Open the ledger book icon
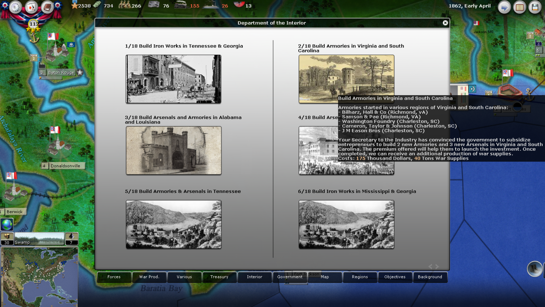This screenshot has width=545, height=307. tap(47, 7)
